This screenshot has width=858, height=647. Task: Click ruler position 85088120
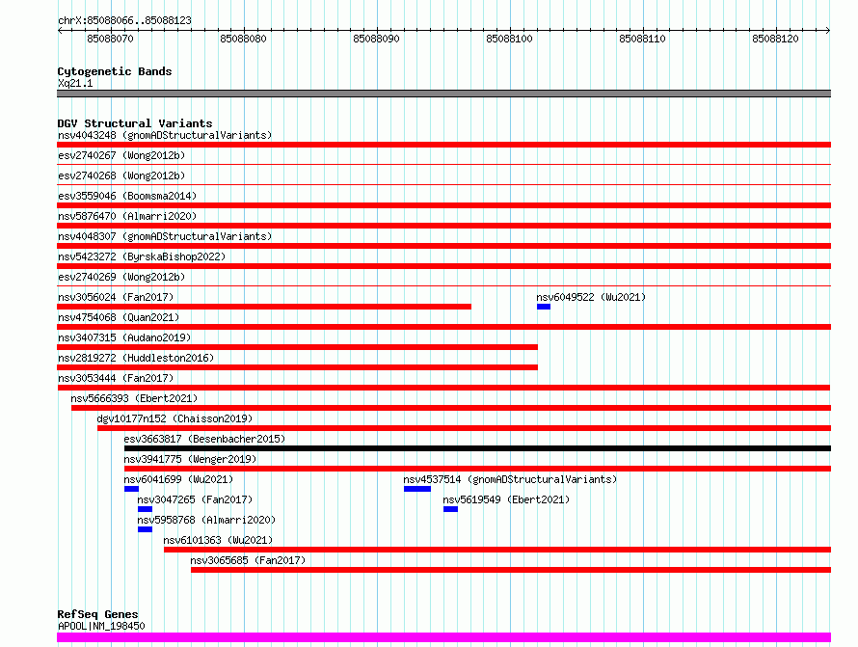pos(775,39)
